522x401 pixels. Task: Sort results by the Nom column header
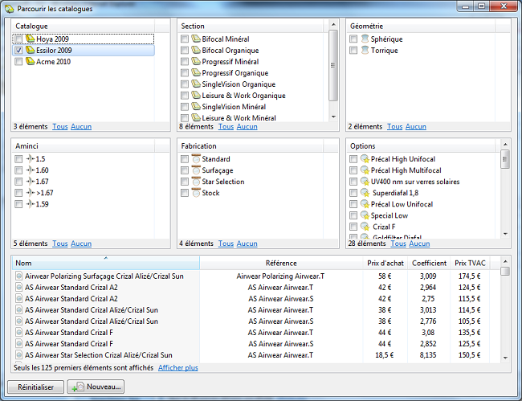106,263
